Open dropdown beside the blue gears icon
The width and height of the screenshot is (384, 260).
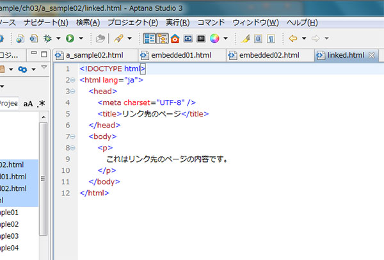pos(33,70)
